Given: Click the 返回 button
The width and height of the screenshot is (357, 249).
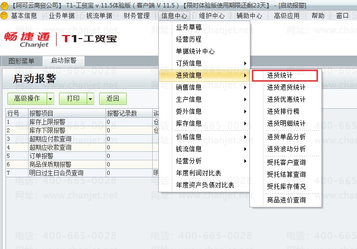Looking at the screenshot, I should tap(113, 99).
